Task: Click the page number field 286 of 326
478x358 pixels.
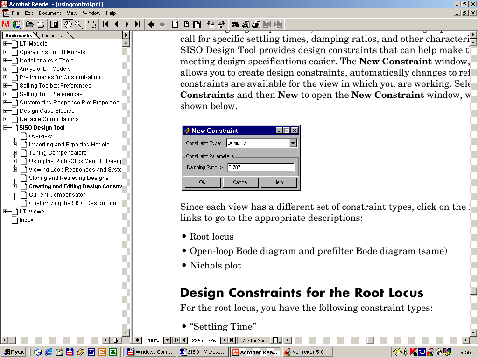Action: (204, 340)
